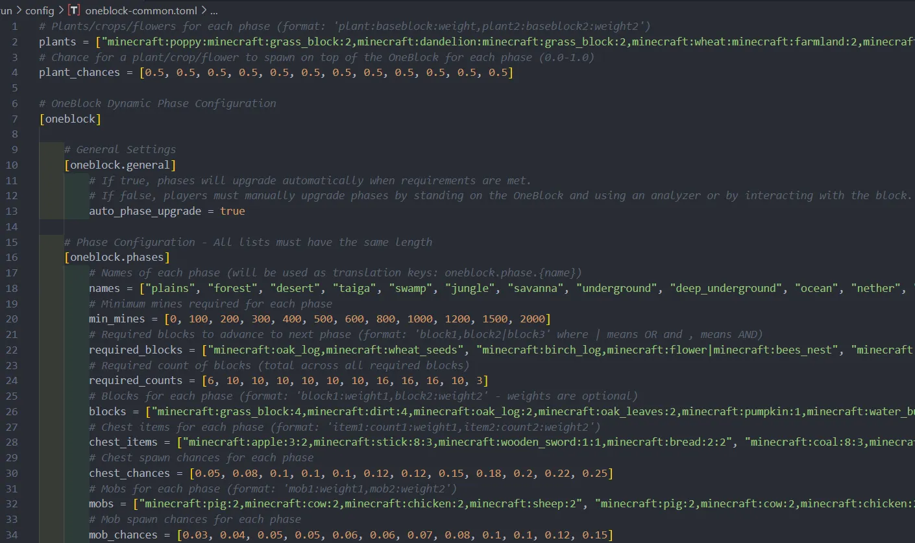The image size is (915, 543).
Task: Click line number 1 in the gutter
Action: coord(15,26)
